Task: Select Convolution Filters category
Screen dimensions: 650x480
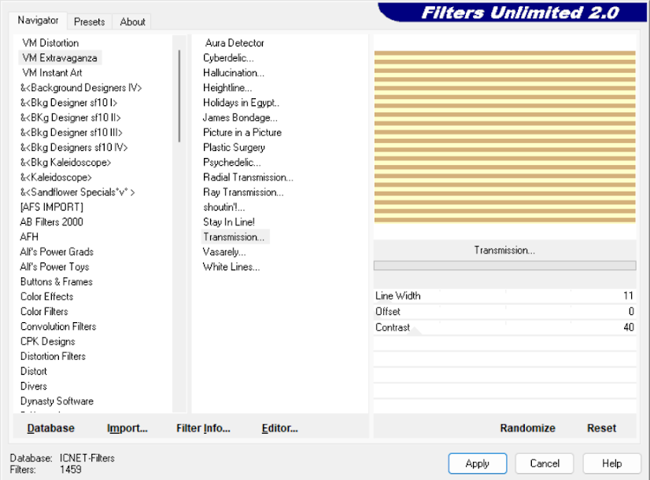Action: pos(58,326)
